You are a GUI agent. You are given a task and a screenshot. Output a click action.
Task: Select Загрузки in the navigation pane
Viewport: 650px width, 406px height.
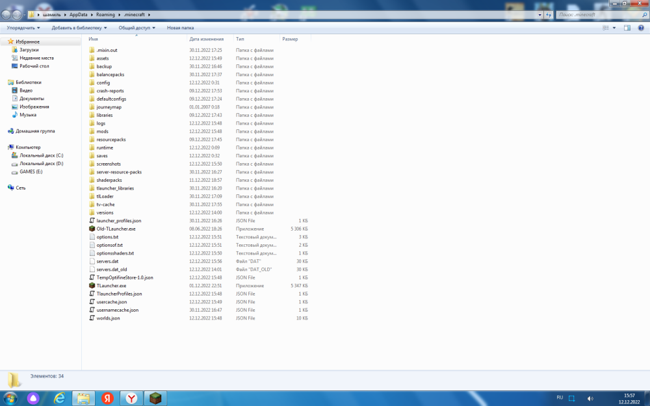click(29, 50)
